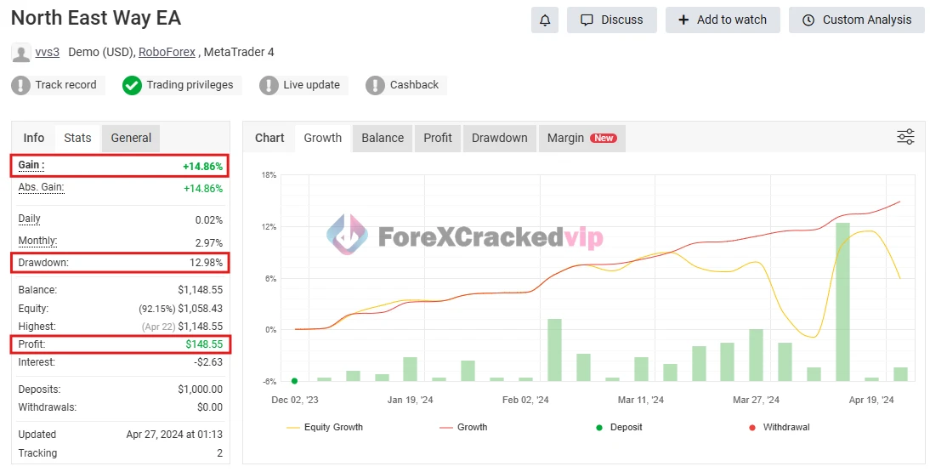Open the Margin tab marked New
The image size is (930, 472).
point(581,138)
